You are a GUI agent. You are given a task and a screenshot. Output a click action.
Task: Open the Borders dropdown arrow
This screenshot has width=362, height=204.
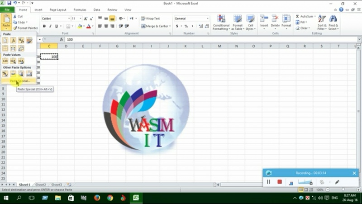coord(72,26)
